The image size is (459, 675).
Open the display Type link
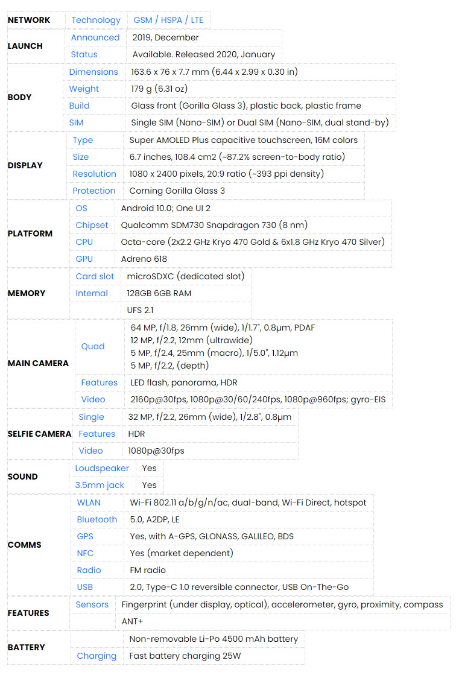[x=83, y=140]
